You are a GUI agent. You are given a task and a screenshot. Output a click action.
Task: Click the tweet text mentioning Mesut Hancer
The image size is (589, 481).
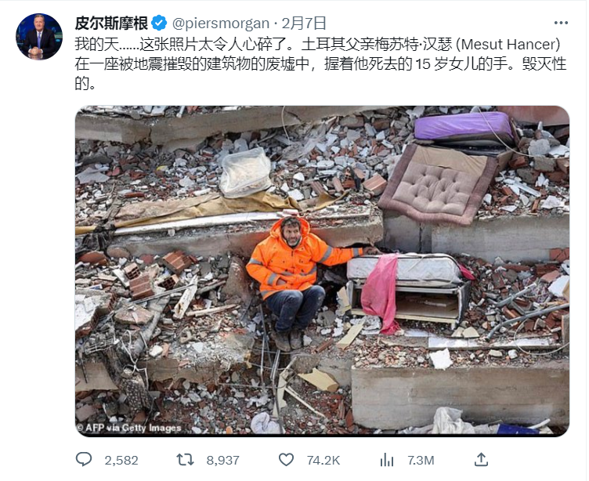(320, 63)
